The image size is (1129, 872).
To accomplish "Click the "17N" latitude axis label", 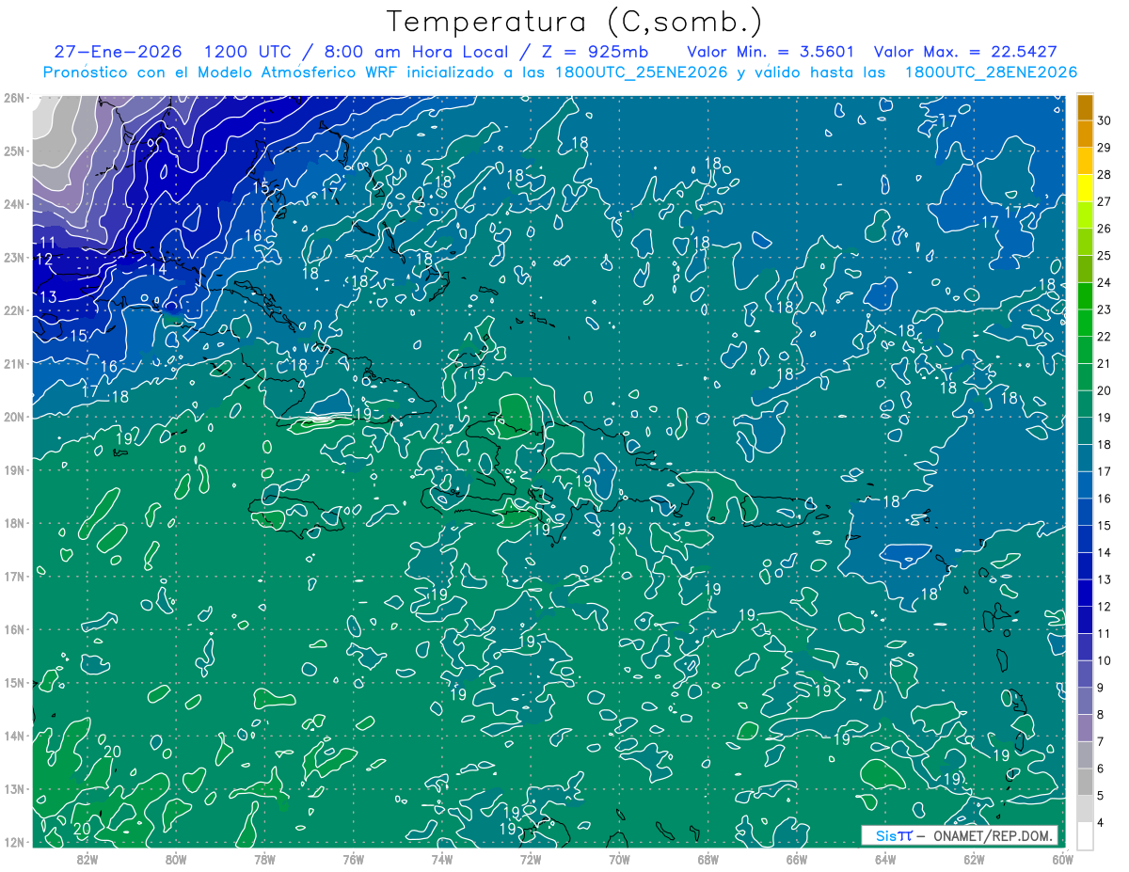I will pos(13,576).
